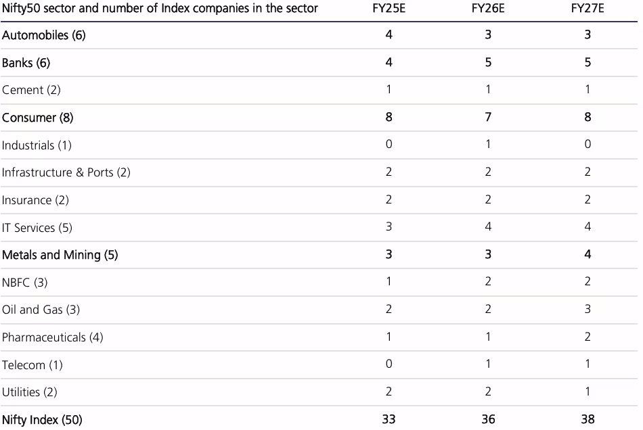
Task: Select the Industrials (1) row label
Action: 37,145
